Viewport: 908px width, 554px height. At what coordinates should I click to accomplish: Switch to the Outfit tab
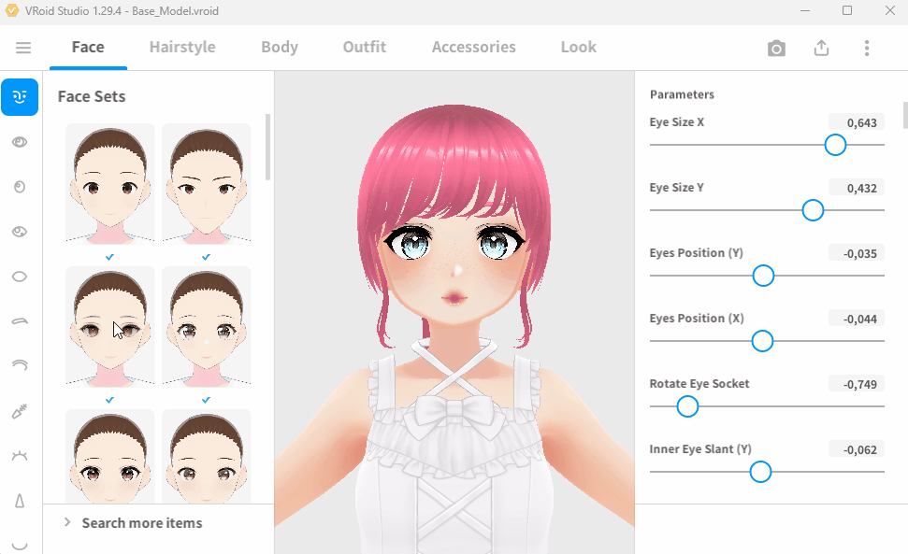tap(364, 48)
